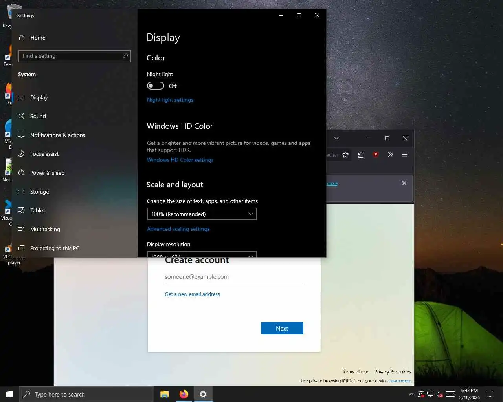The image size is (503, 402).
Task: Bookmark page with Firefox star icon
Action: point(345,155)
